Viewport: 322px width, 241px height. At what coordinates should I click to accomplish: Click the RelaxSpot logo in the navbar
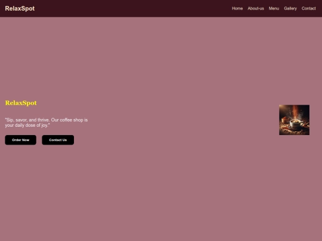[x=20, y=8]
